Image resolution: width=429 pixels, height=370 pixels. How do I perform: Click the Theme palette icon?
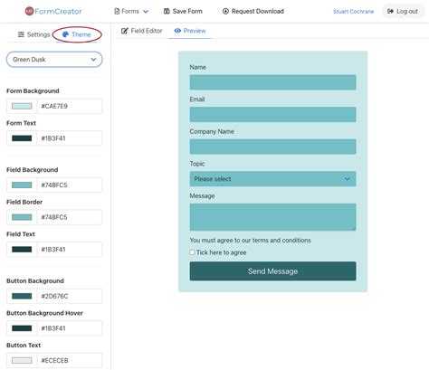65,34
